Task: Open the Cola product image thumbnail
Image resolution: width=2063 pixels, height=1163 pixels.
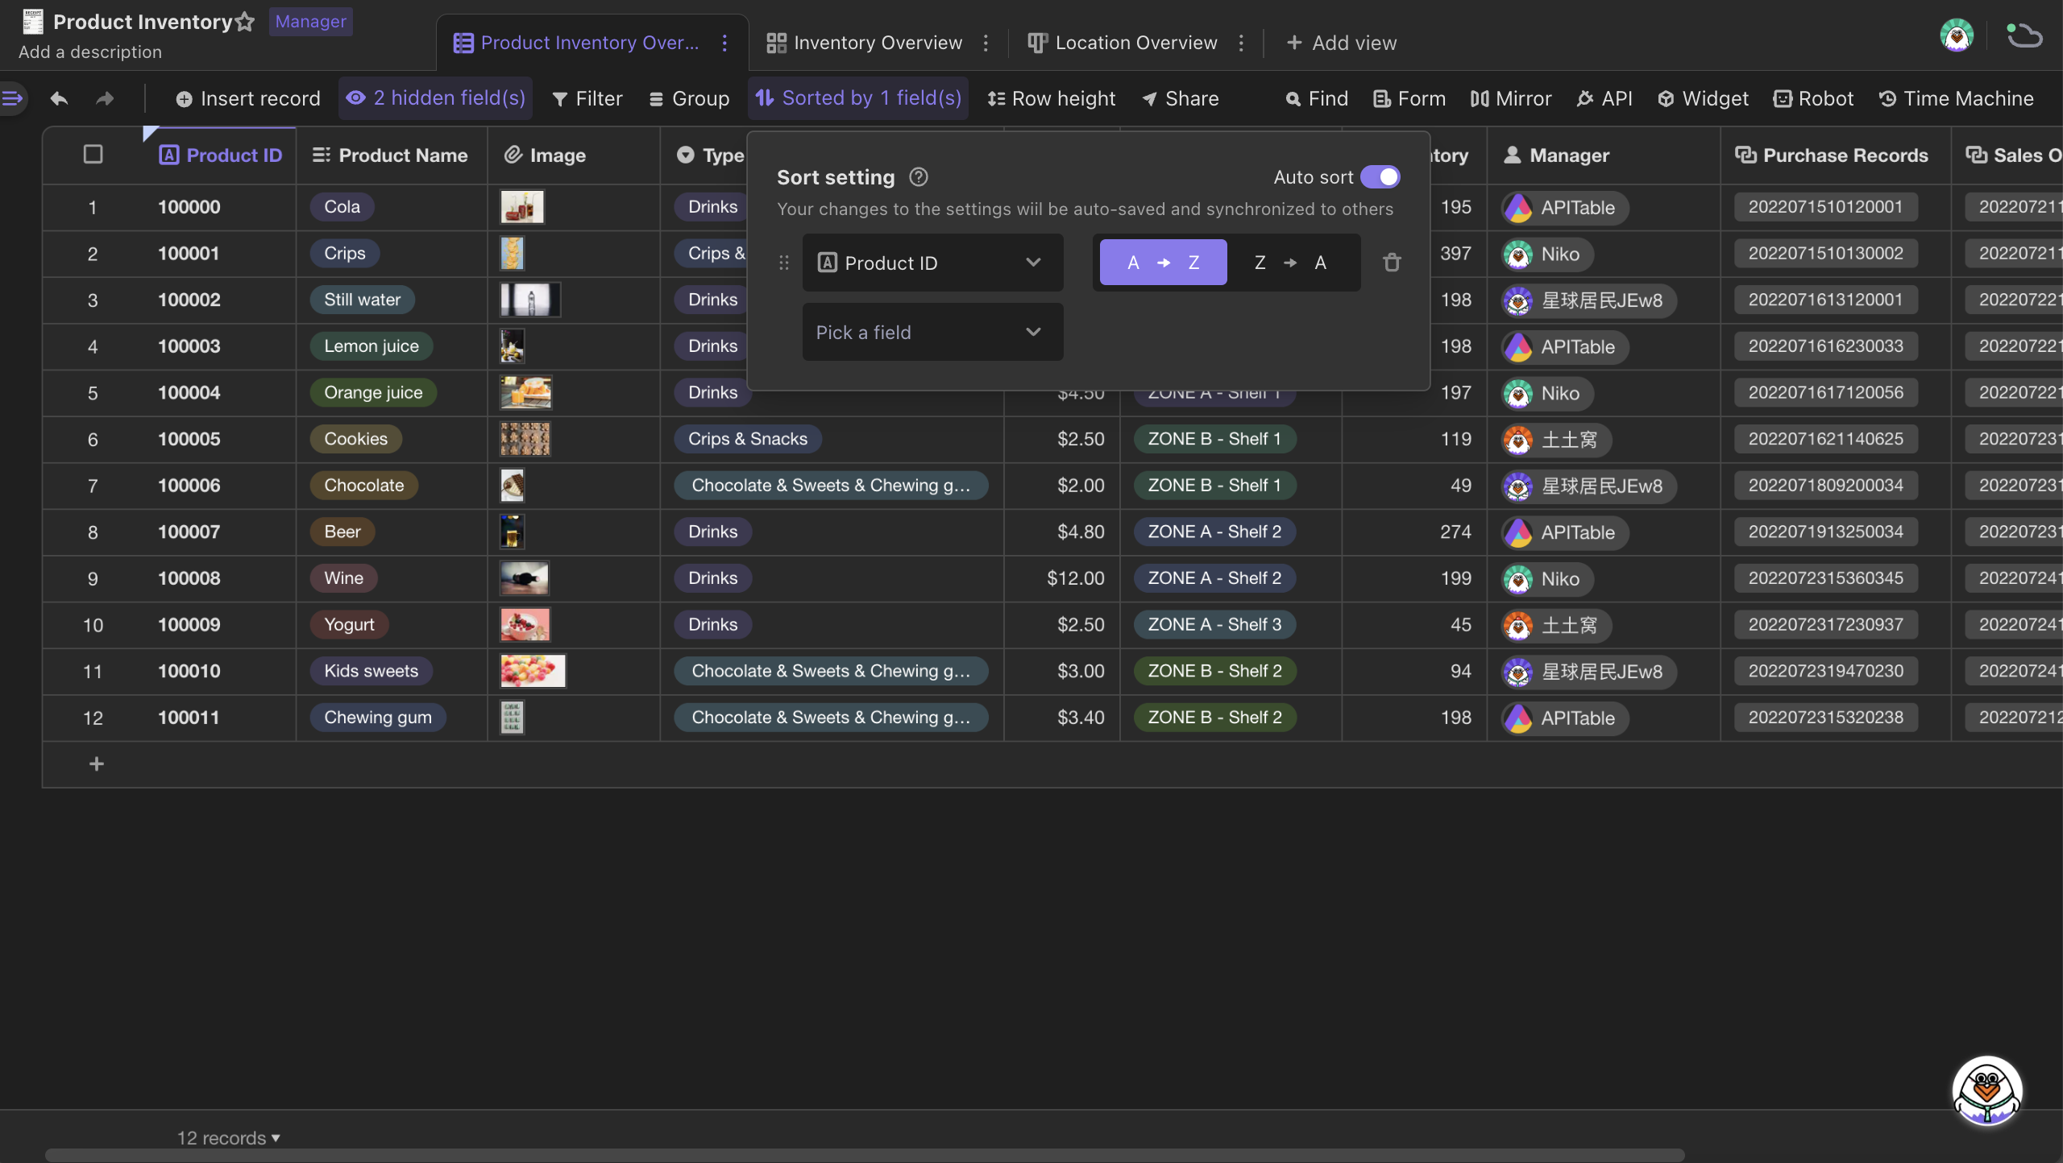Action: click(x=521, y=207)
